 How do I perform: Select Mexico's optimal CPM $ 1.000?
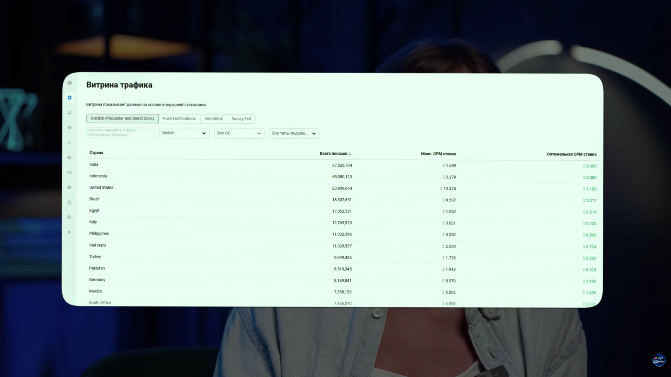tap(590, 293)
